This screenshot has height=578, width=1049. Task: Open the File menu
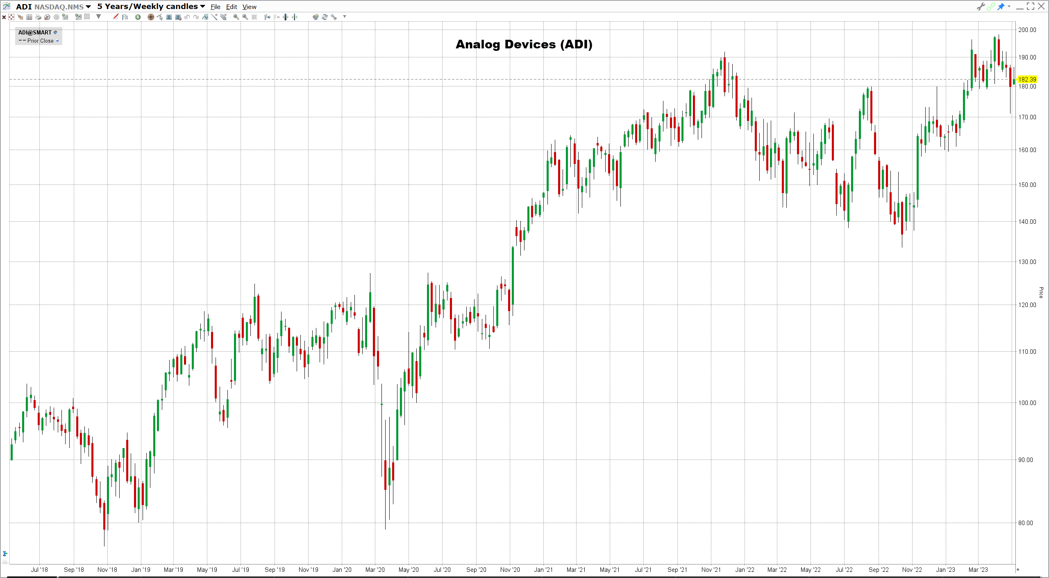216,7
